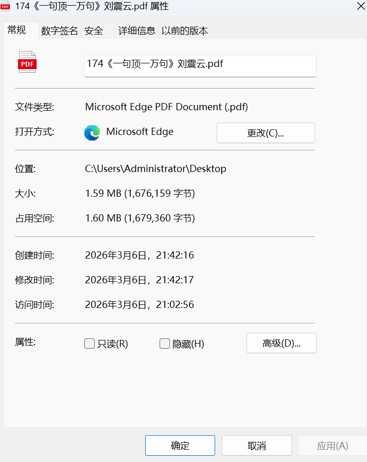Click the 打开方式: label

(34, 132)
